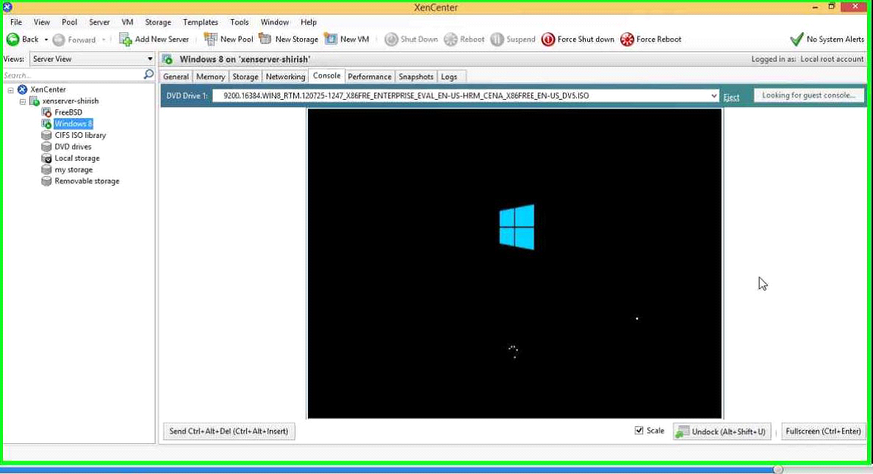Click the Forward arrow icon
This screenshot has width=873, height=474.
[59, 40]
